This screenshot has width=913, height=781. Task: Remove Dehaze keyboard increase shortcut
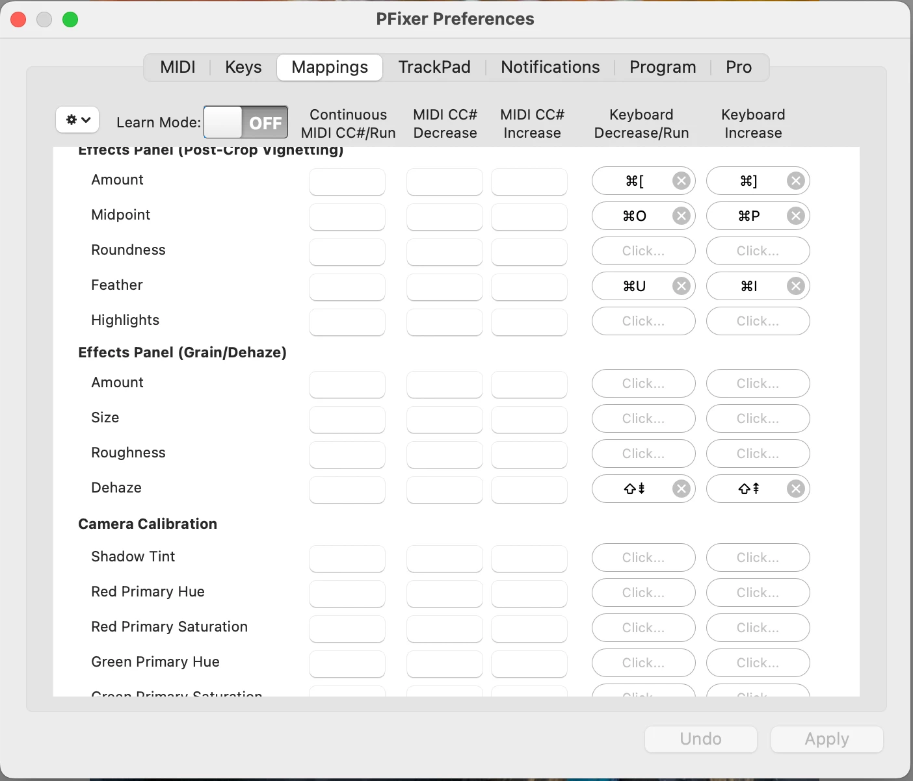(795, 489)
